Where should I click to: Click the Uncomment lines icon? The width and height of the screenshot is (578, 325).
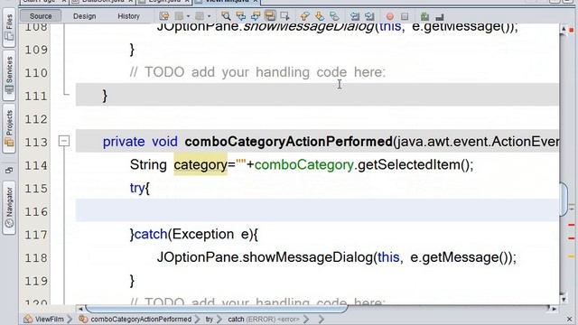pyautogui.click(x=440, y=16)
